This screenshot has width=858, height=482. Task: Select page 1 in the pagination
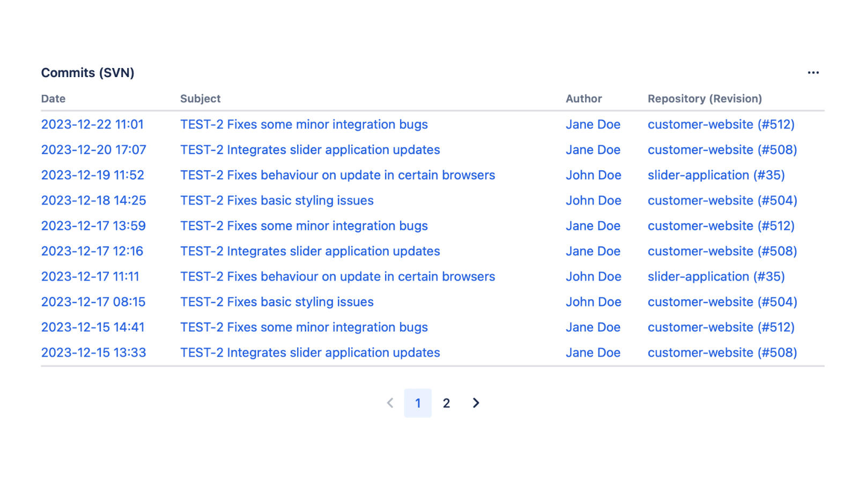pyautogui.click(x=418, y=403)
